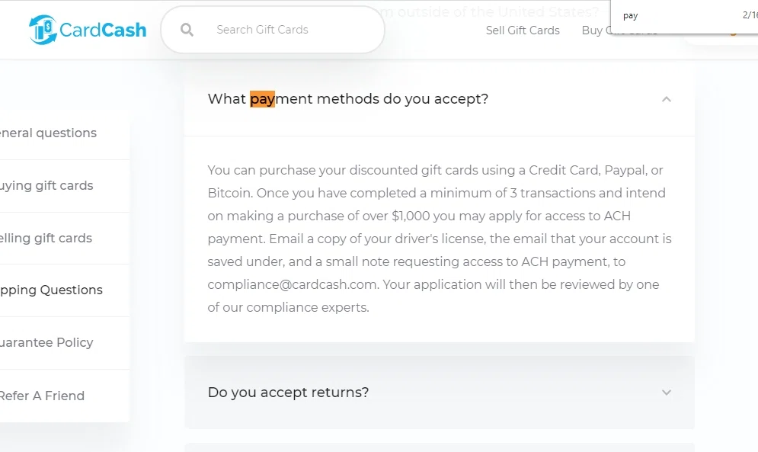
Task: Open the Shipping Questions section
Action: [x=51, y=290]
